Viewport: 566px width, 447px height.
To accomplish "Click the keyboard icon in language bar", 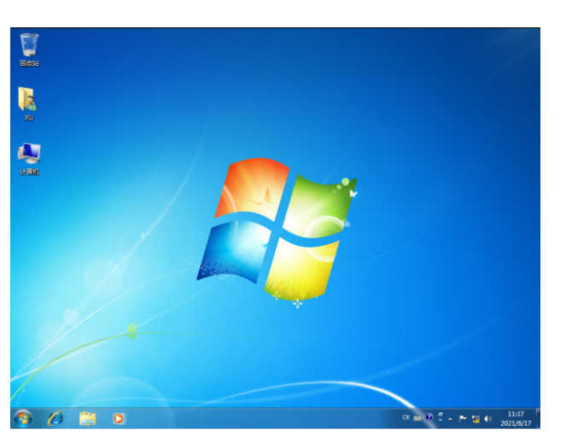I will (x=417, y=418).
